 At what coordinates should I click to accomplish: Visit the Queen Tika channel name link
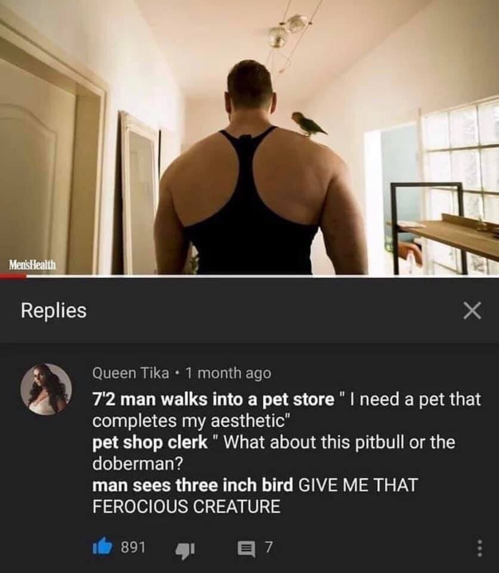[131, 373]
